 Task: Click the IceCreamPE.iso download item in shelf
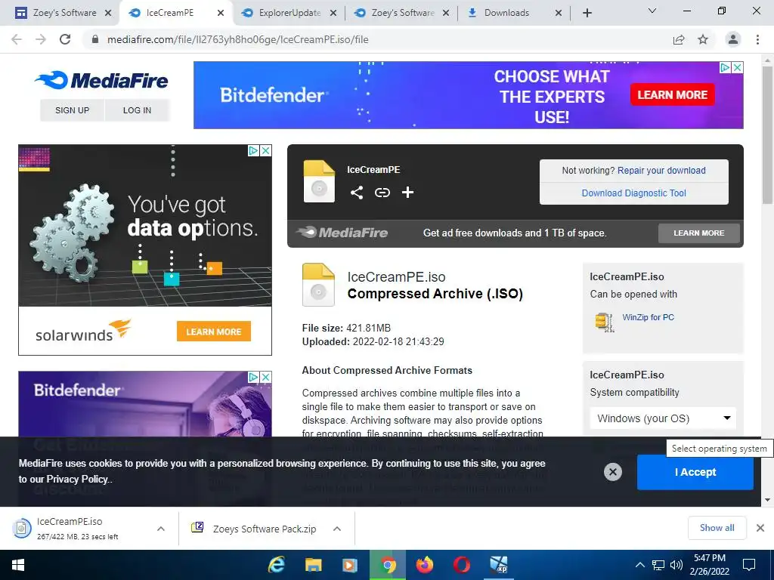coord(79,528)
